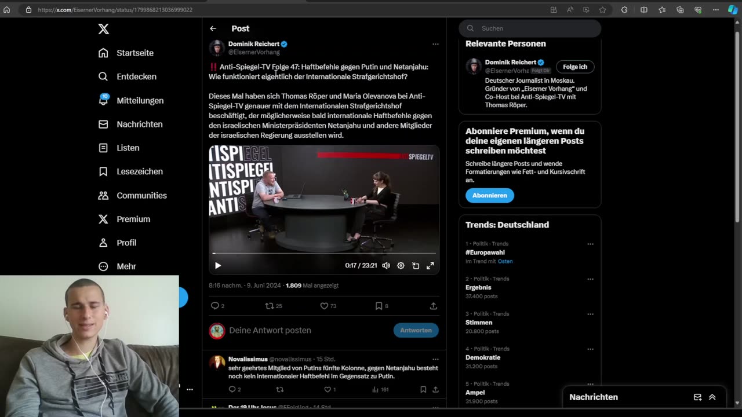The width and height of the screenshot is (742, 417).
Task: Open options for Stimmen trend
Action: point(590,314)
